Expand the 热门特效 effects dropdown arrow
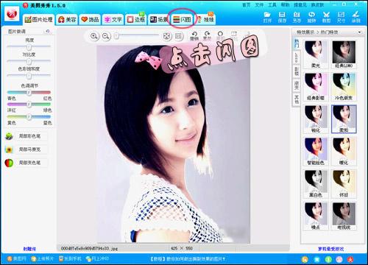 [x=359, y=32]
